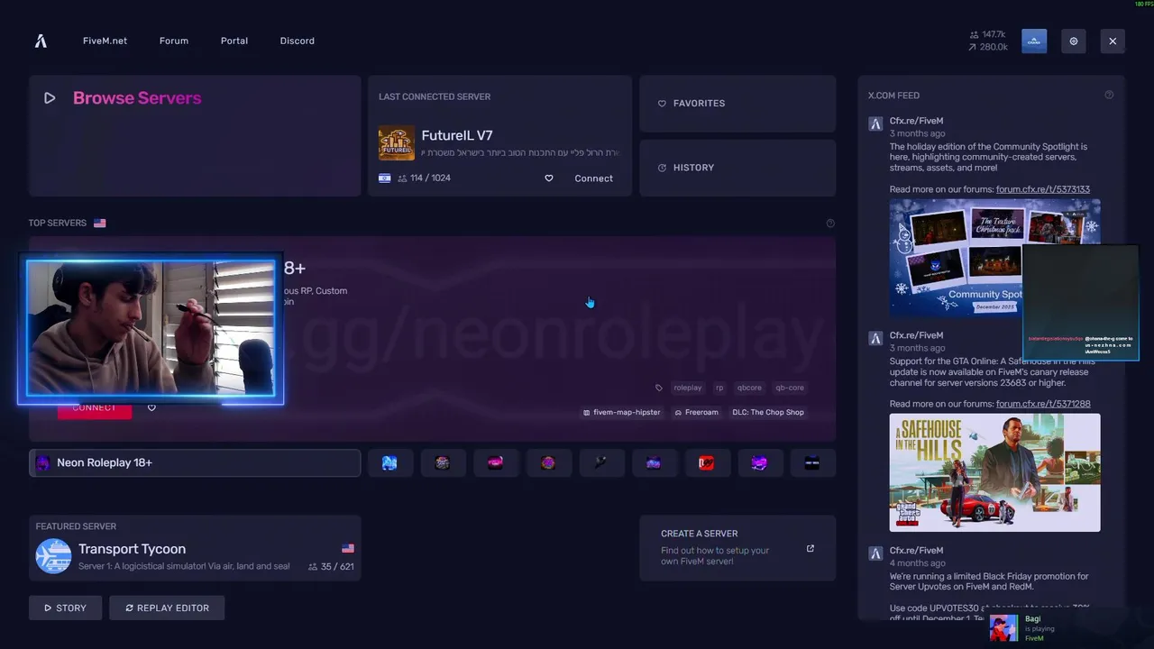Screen dimensions: 1154x649
Task: Launch STORY mode
Action: [x=65, y=608]
